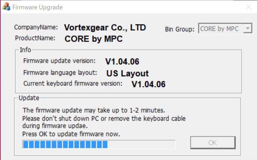This screenshot has width=257, height=160.
Task: Open the Bin Group combo box
Action: [221, 29]
